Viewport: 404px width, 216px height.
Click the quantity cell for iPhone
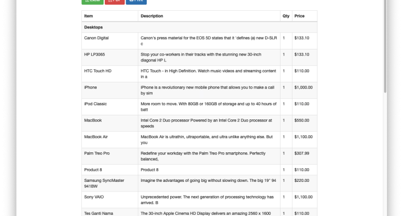click(286, 90)
